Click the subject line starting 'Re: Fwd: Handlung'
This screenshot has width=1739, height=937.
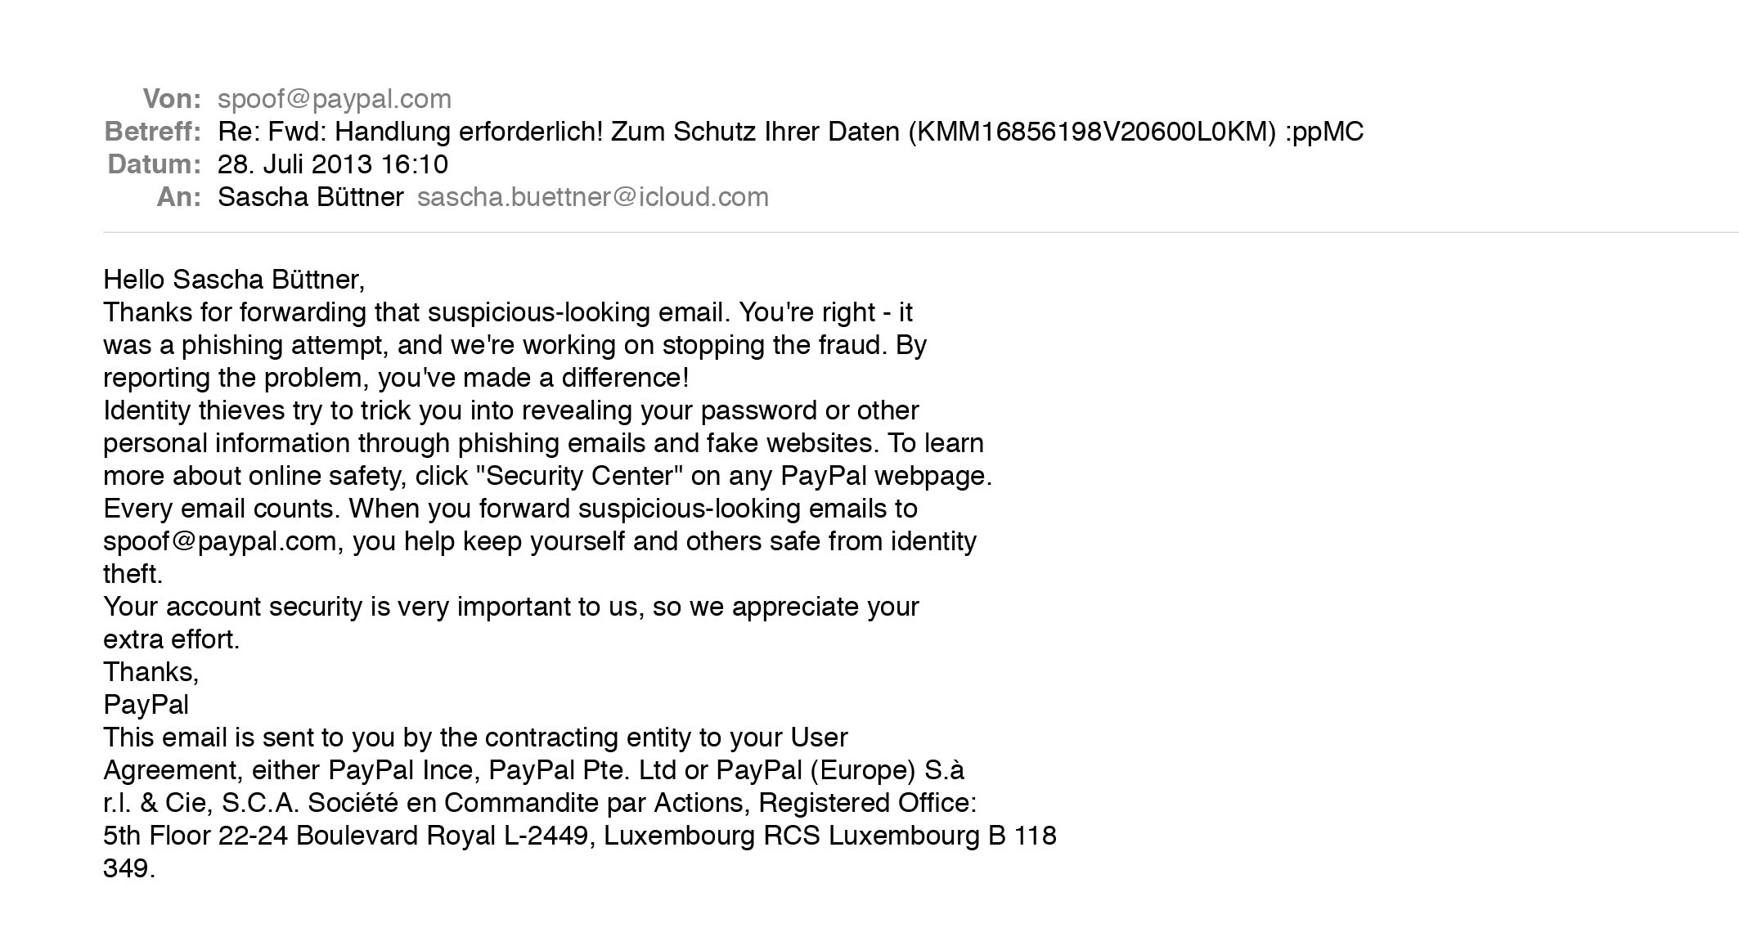[790, 132]
